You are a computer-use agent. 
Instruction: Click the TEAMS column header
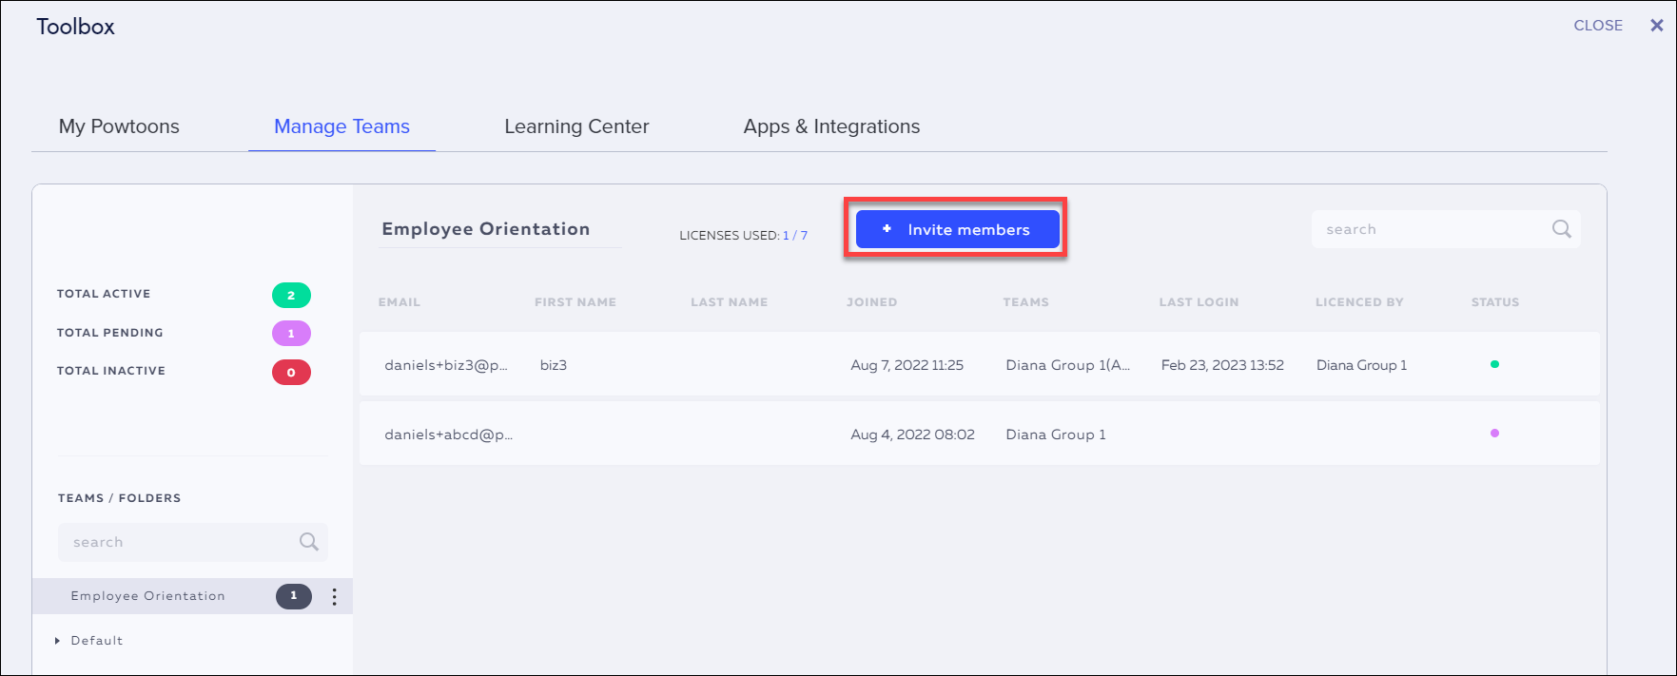[1026, 302]
